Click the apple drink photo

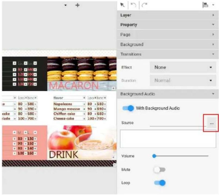82,138
